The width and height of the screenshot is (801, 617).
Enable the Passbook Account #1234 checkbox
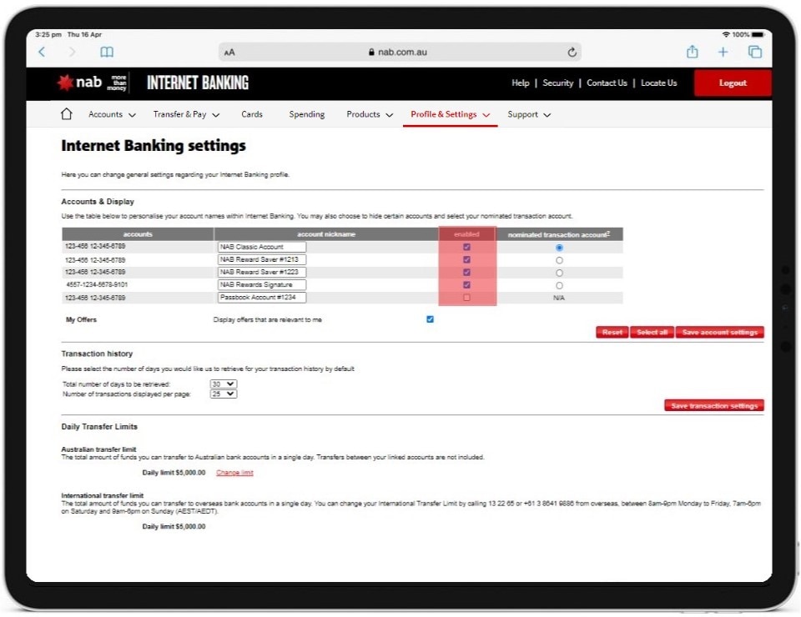pyautogui.click(x=466, y=298)
